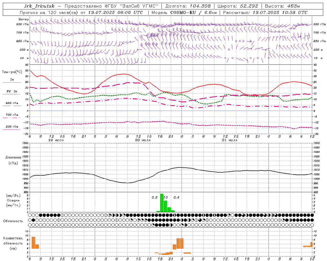
Task: Click the date label 19 июля
Action: [56, 140]
